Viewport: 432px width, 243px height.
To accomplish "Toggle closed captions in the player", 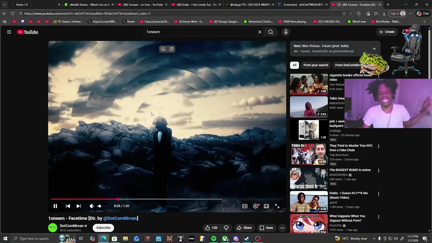I will click(x=245, y=206).
